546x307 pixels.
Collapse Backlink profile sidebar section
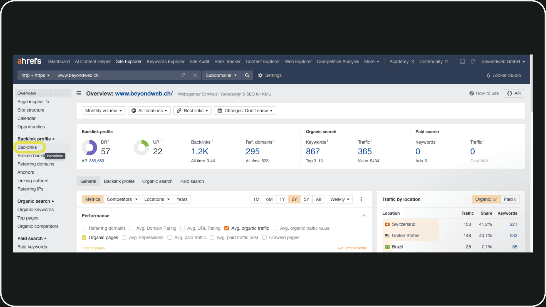point(36,139)
